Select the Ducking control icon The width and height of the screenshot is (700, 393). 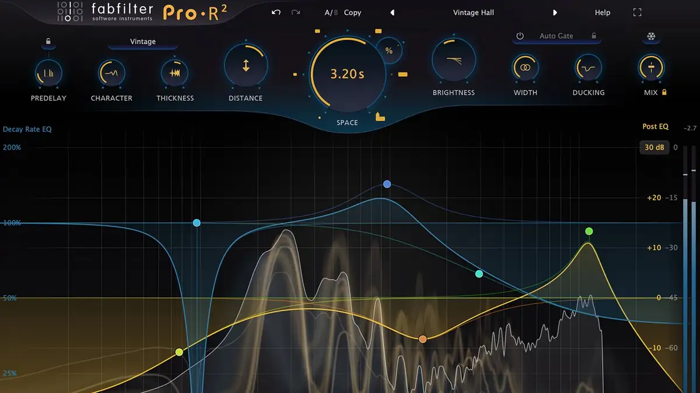tap(587, 68)
